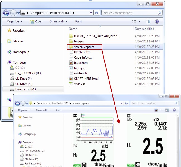The width and height of the screenshot is (181, 167).
Task: Select PosiTector (M:) drive in upper navigation pane
Action: coord(25,89)
